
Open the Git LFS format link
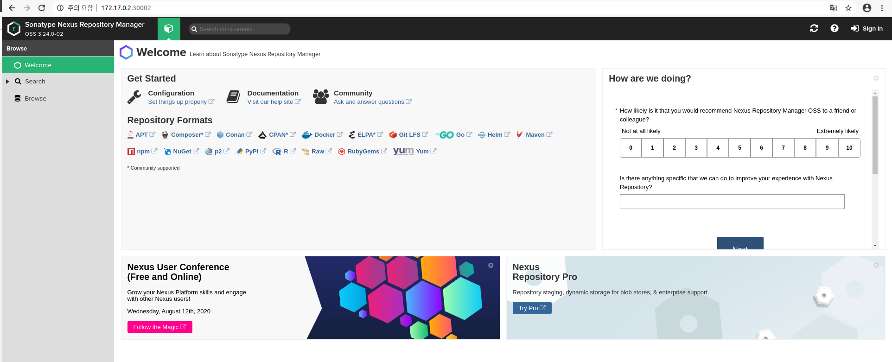(x=409, y=134)
